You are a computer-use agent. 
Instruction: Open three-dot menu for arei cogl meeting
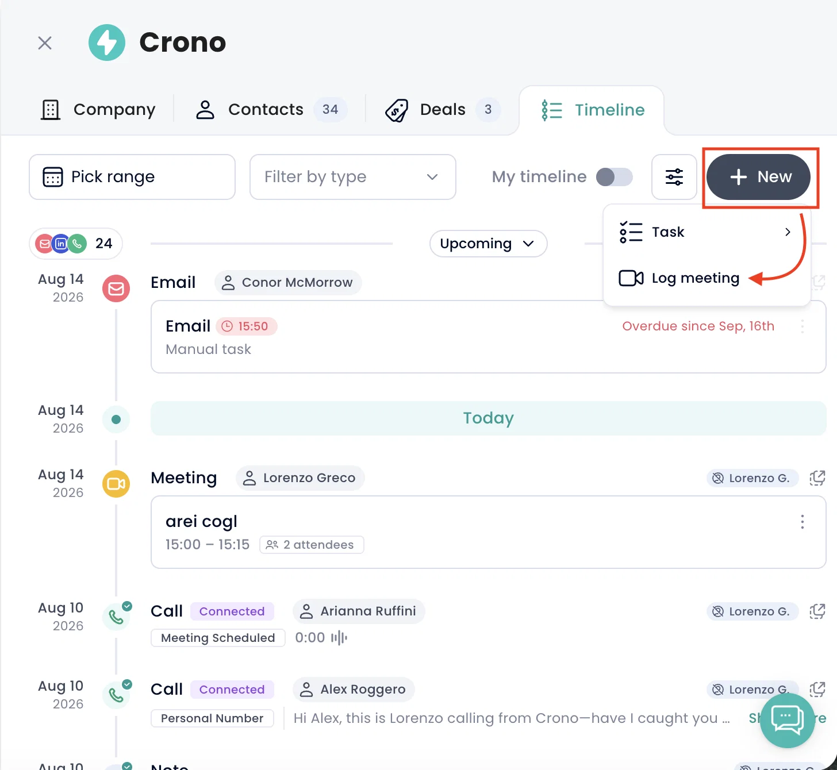point(803,522)
